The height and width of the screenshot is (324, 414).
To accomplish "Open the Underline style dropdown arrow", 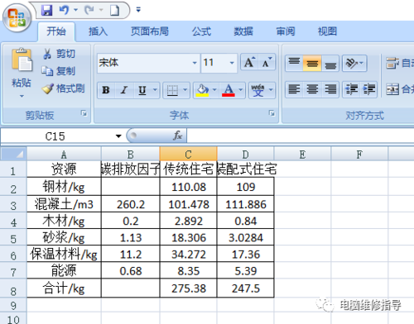I will pyautogui.click(x=155, y=90).
